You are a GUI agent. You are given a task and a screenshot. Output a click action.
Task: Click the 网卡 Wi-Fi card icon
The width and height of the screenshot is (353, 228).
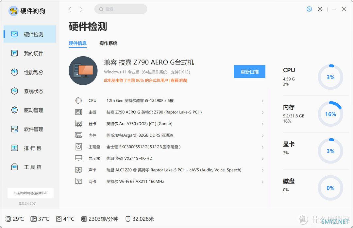tap(78, 181)
